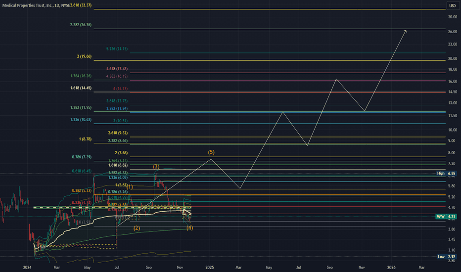Click the 10.00 price axis value

pyautogui.click(x=453, y=130)
